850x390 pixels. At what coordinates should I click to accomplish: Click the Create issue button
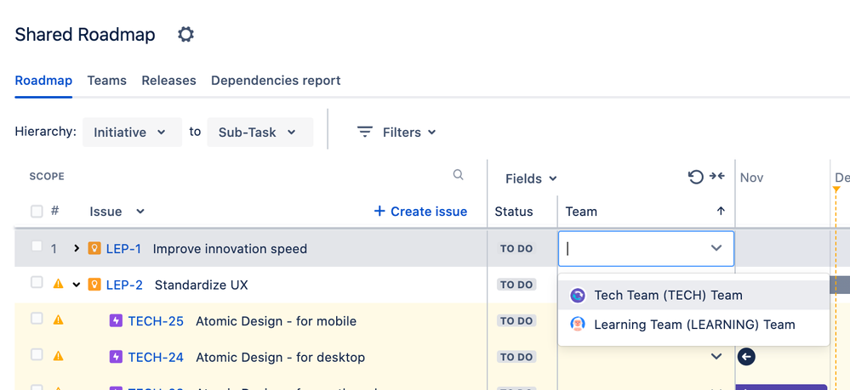420,212
